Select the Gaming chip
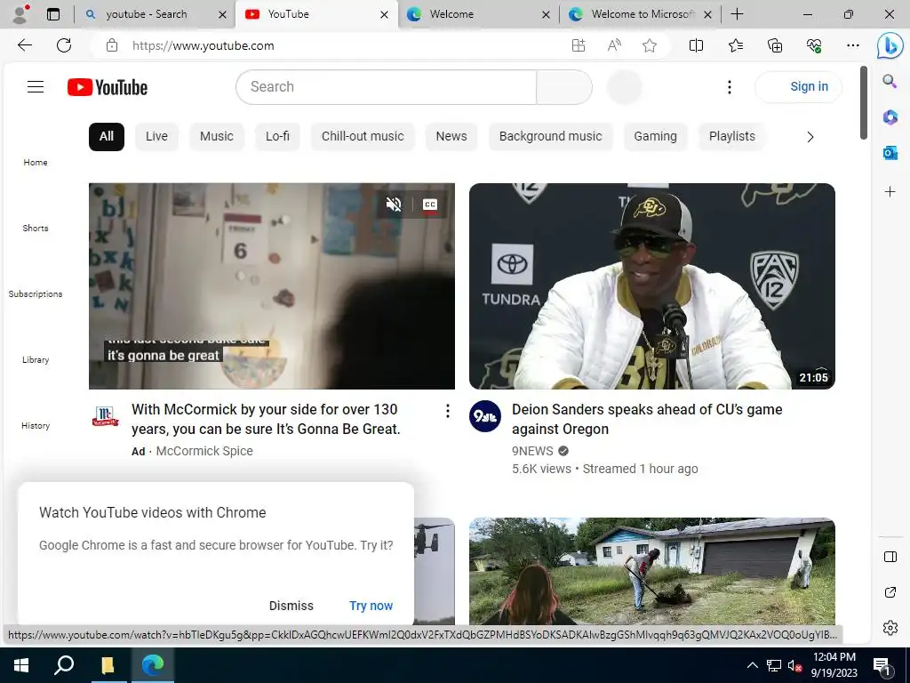Viewport: 910px width, 683px height. [655, 136]
